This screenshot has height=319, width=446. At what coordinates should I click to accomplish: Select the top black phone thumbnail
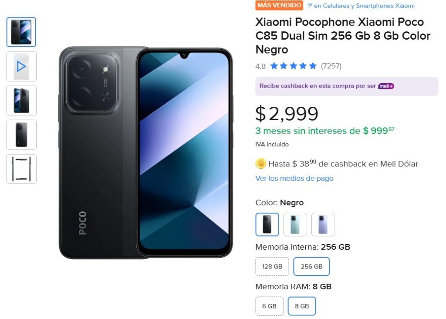(x=21, y=32)
